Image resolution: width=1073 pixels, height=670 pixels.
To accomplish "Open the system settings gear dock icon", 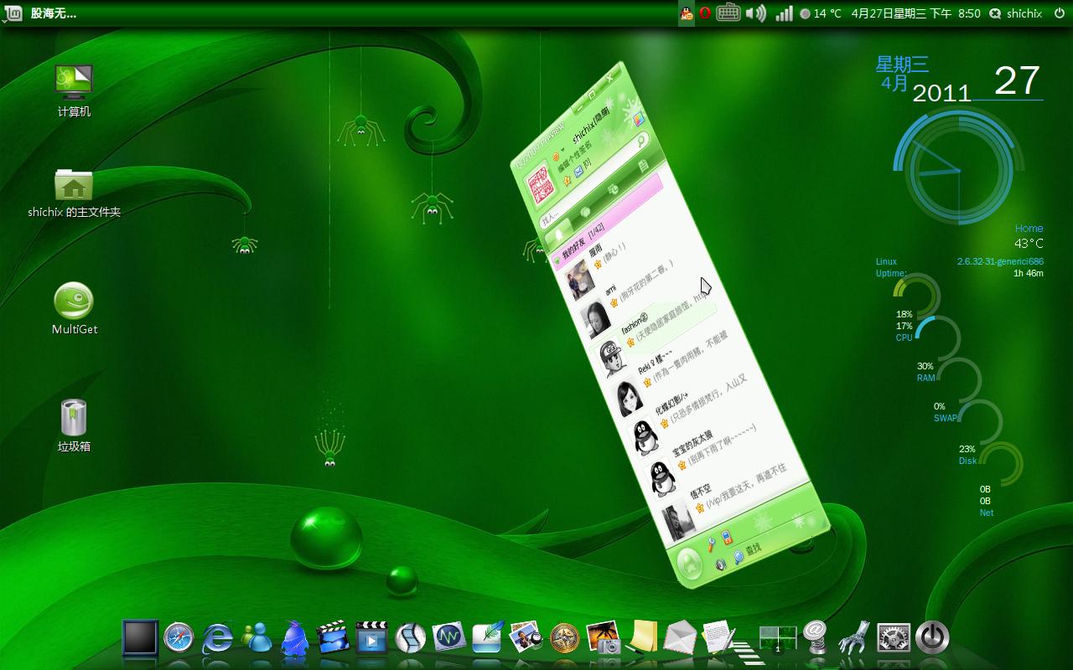I will coord(893,638).
